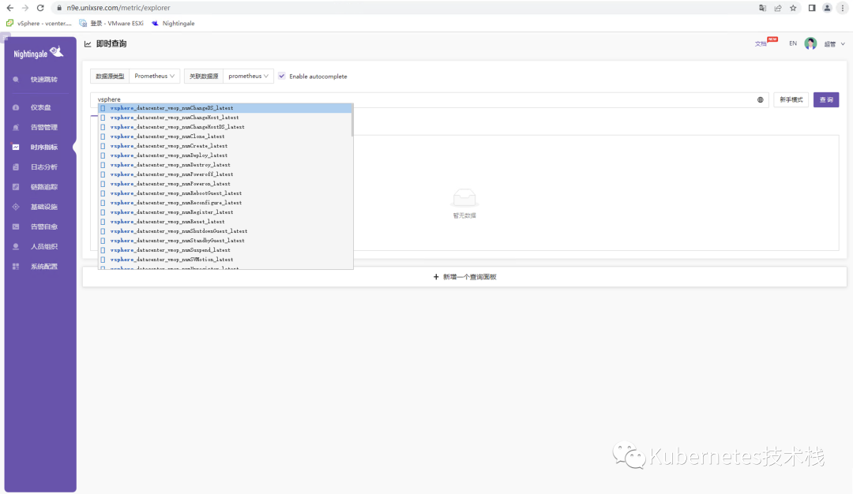Open the browser side panel

812,8
